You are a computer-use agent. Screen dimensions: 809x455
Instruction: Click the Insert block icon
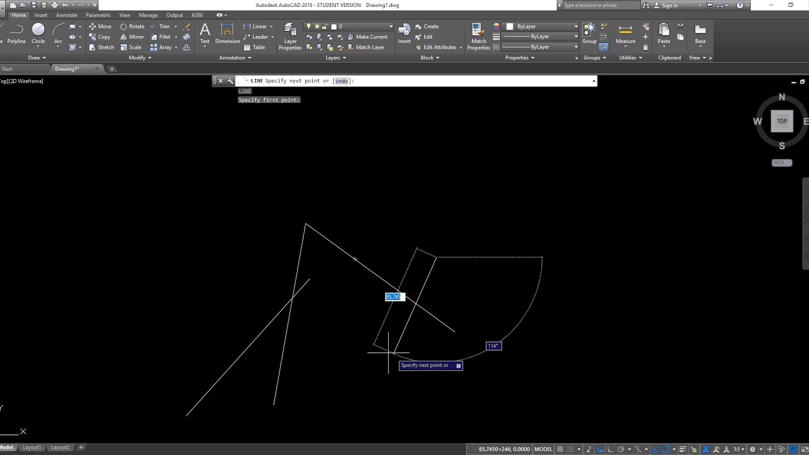404,34
